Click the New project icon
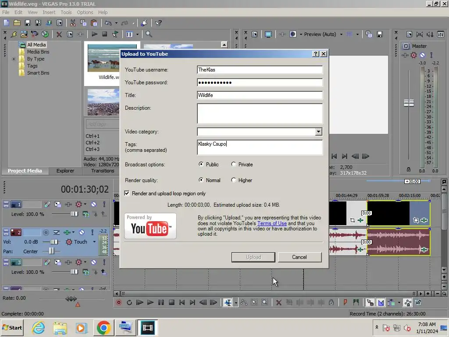The image size is (449, 337). pos(6,23)
